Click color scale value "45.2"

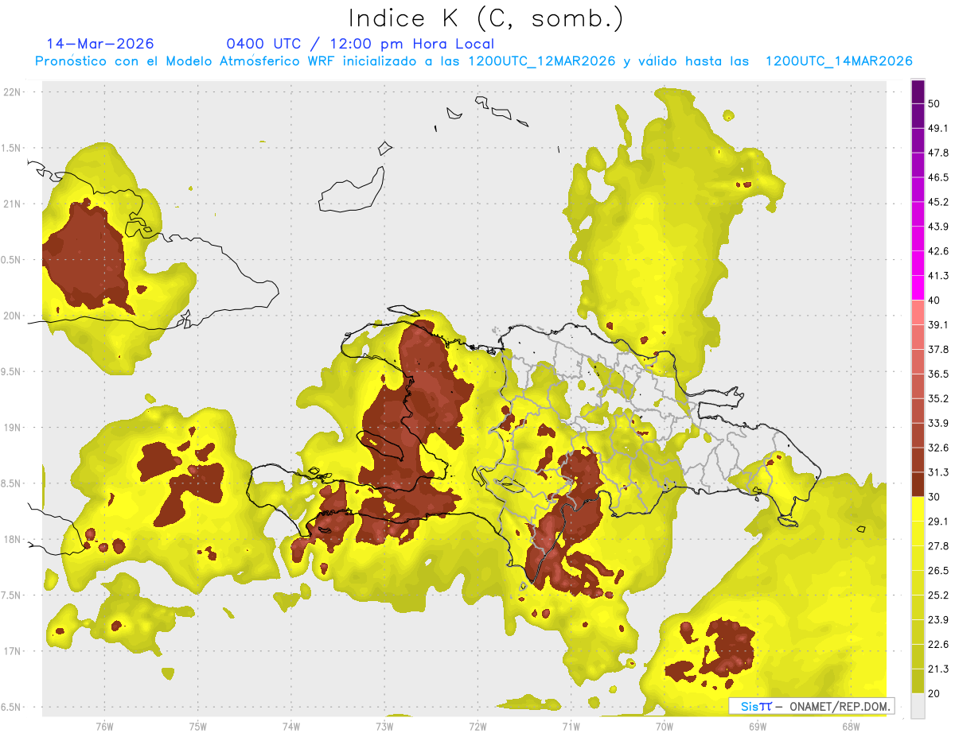pyautogui.click(x=938, y=202)
